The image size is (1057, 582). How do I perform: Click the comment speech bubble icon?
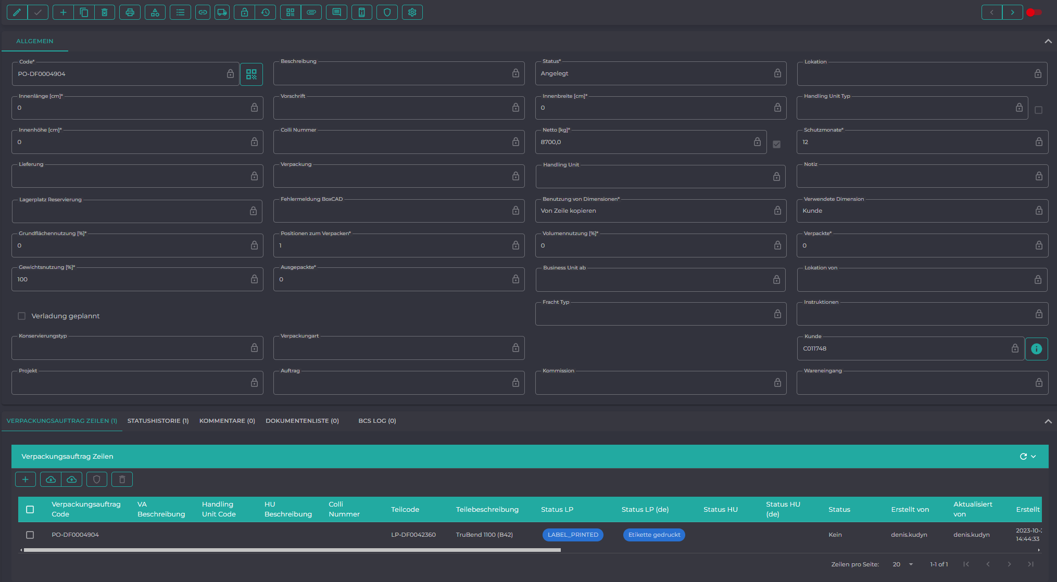pyautogui.click(x=337, y=12)
